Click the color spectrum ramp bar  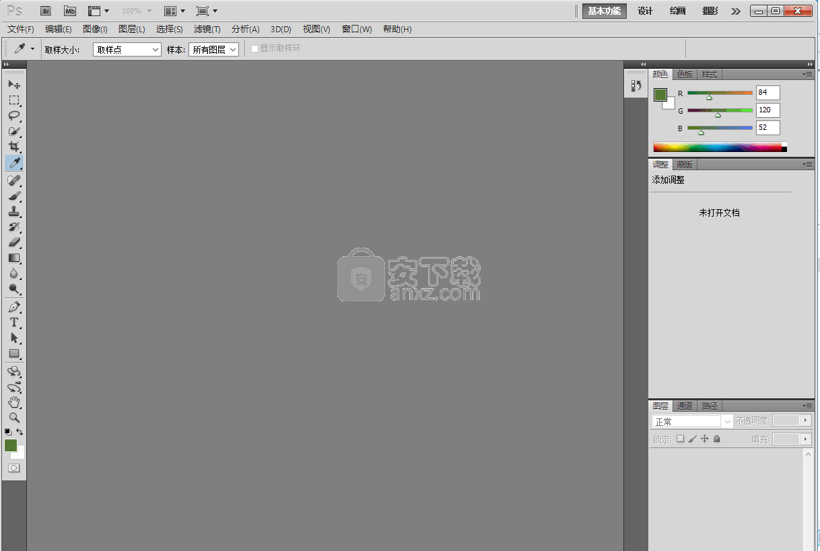pyautogui.click(x=720, y=147)
